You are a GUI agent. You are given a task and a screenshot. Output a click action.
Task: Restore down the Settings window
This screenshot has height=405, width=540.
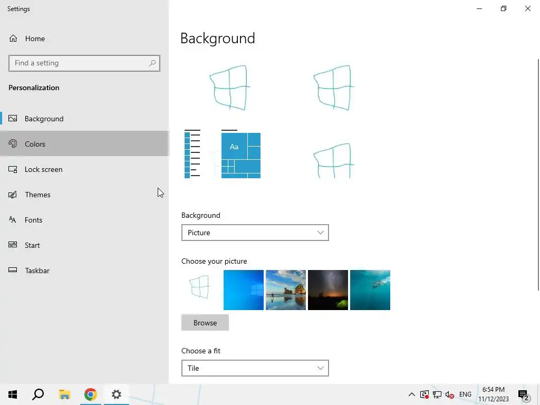point(504,8)
